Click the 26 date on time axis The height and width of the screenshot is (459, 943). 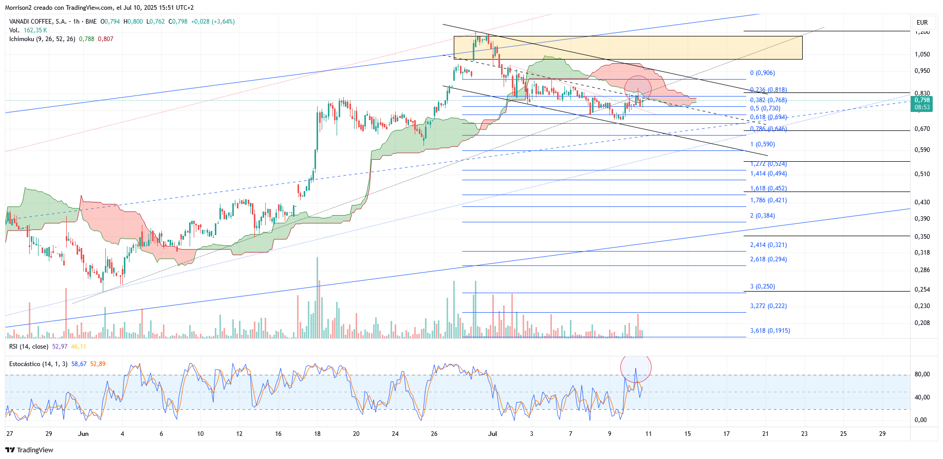point(434,434)
